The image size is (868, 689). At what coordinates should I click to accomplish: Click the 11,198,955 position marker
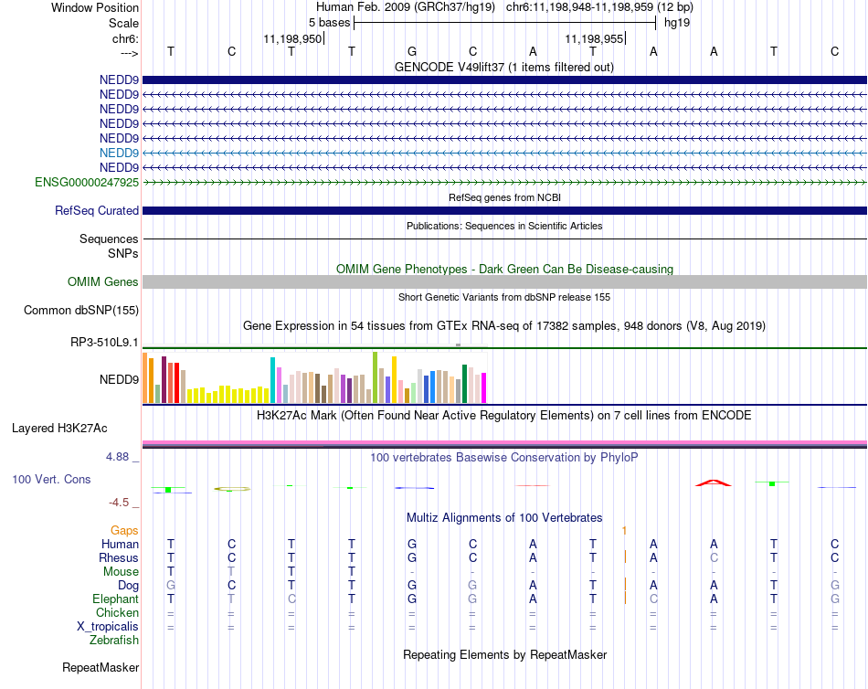(595, 38)
